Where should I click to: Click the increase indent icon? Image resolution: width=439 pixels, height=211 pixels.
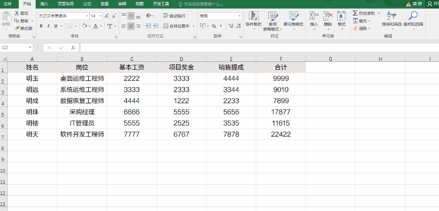coord(156,26)
